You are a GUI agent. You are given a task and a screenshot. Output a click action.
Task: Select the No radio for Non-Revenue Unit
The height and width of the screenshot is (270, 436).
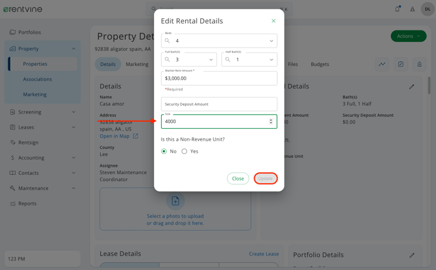[x=163, y=151]
